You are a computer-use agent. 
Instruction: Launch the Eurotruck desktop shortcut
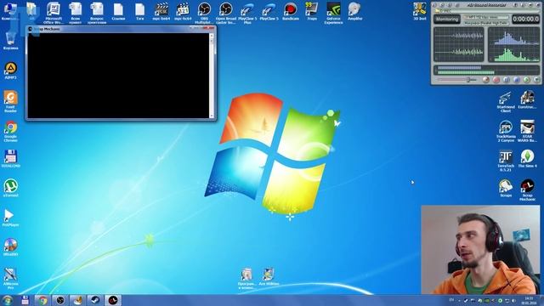[527, 100]
